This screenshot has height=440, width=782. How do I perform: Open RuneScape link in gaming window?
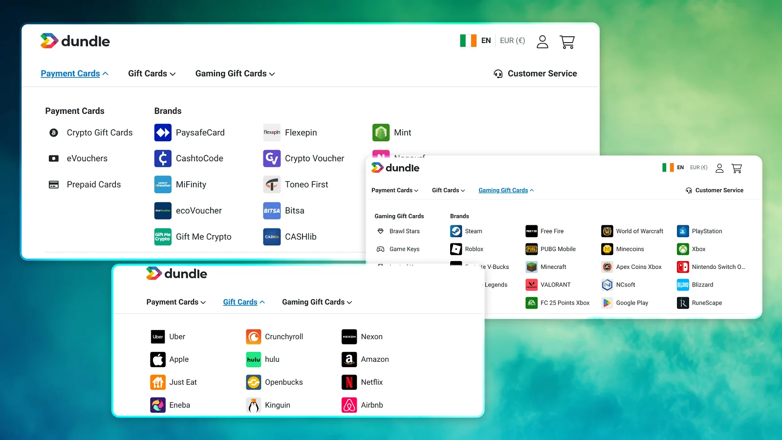[x=699, y=303]
